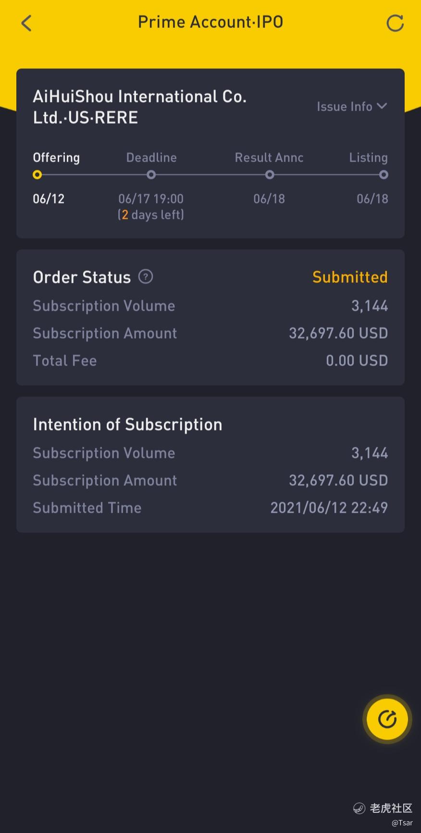Expand the Issue Info chevron

382,106
